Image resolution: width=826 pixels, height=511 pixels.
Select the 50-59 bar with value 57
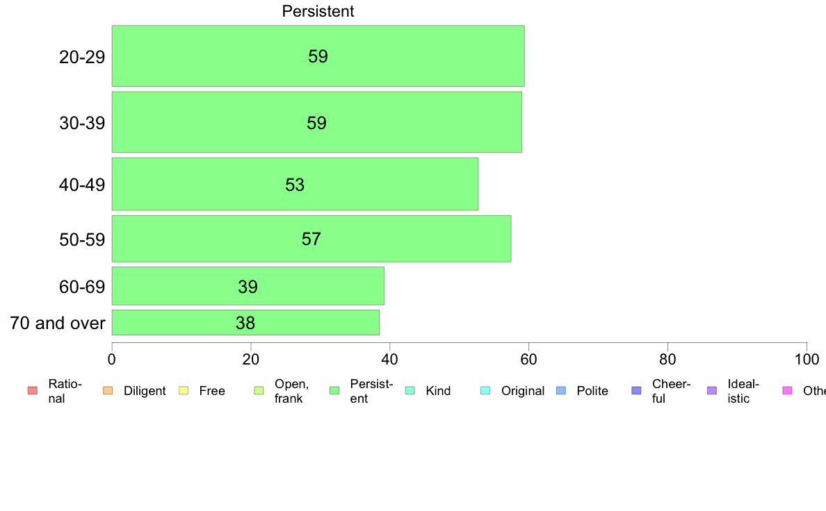tap(311, 239)
